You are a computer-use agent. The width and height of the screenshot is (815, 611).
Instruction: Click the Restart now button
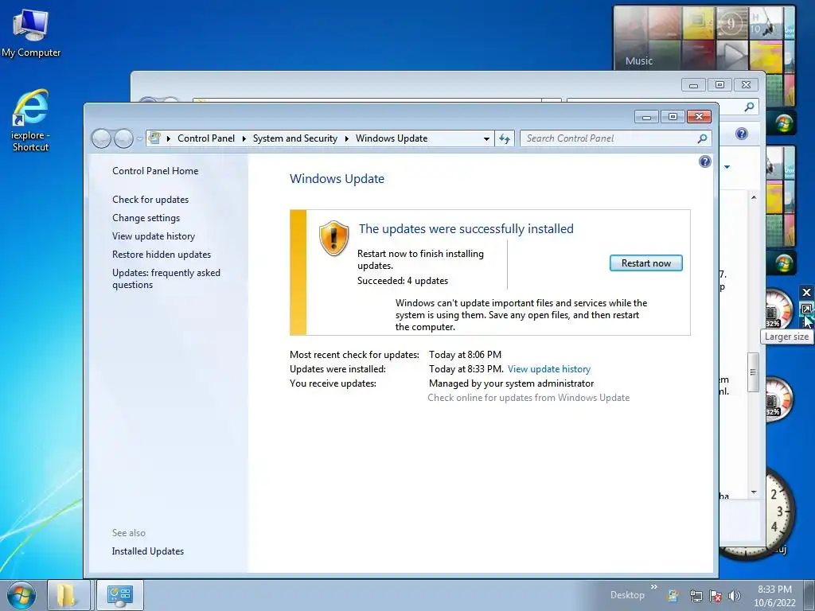click(x=645, y=263)
